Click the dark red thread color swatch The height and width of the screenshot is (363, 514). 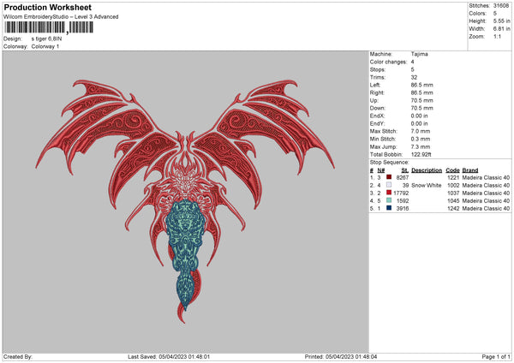coord(390,176)
